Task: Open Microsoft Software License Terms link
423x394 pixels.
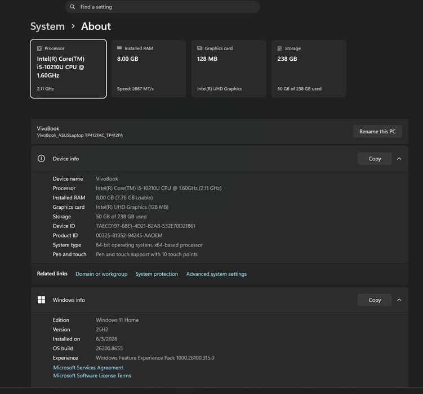Action: [92, 375]
